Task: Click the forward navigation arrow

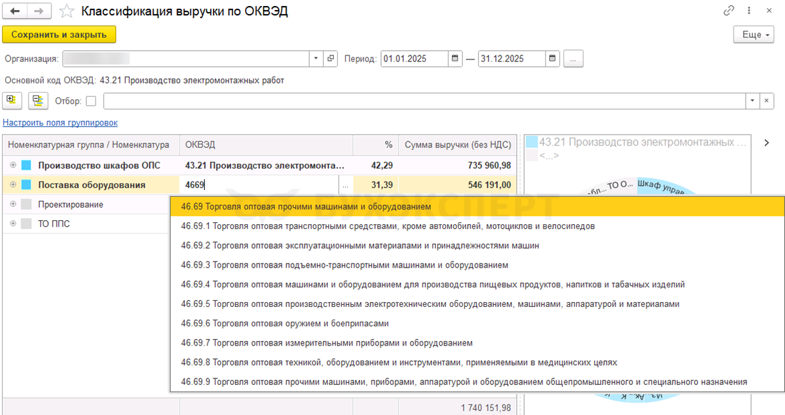Action: pyautogui.click(x=39, y=11)
